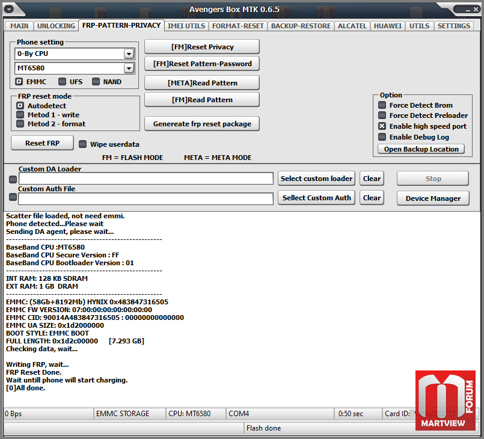This screenshot has width=484, height=439.
Task: Choose Metod 2 - format mode
Action: pos(20,124)
